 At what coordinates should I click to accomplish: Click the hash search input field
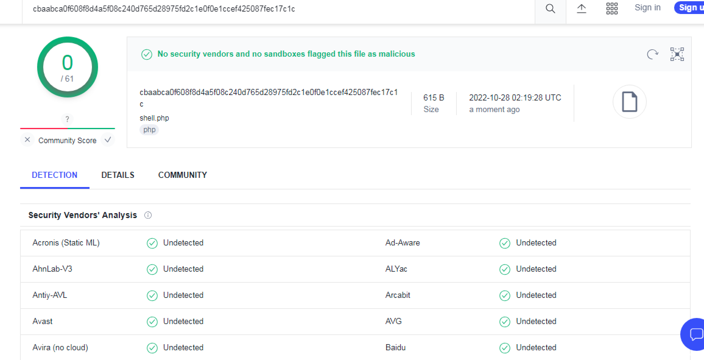(x=274, y=9)
